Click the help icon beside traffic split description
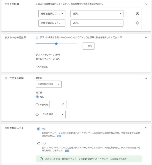152x165 pixels. [x=121, y=37]
